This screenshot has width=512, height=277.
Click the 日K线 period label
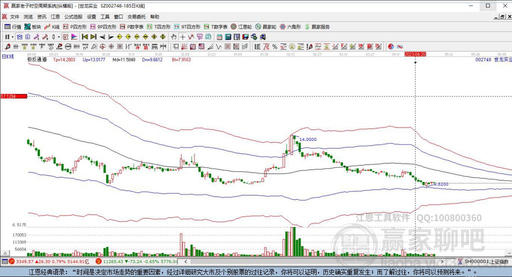click(8, 57)
